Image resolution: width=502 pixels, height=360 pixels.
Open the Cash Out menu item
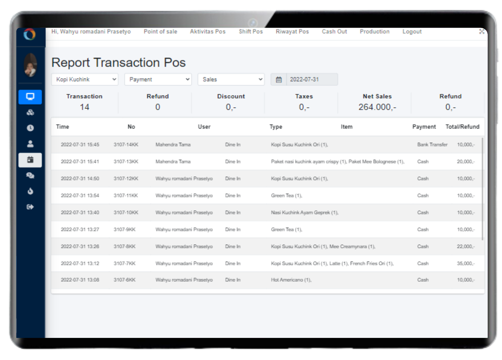pos(334,32)
